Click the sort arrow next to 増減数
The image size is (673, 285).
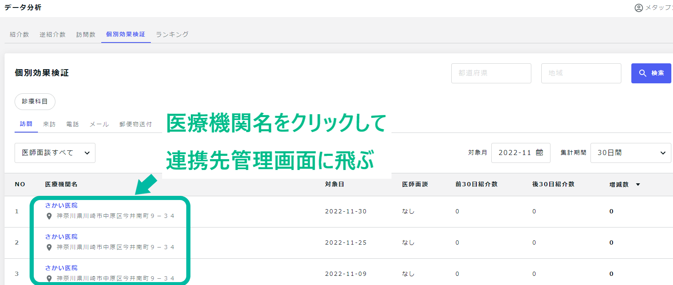(x=638, y=185)
